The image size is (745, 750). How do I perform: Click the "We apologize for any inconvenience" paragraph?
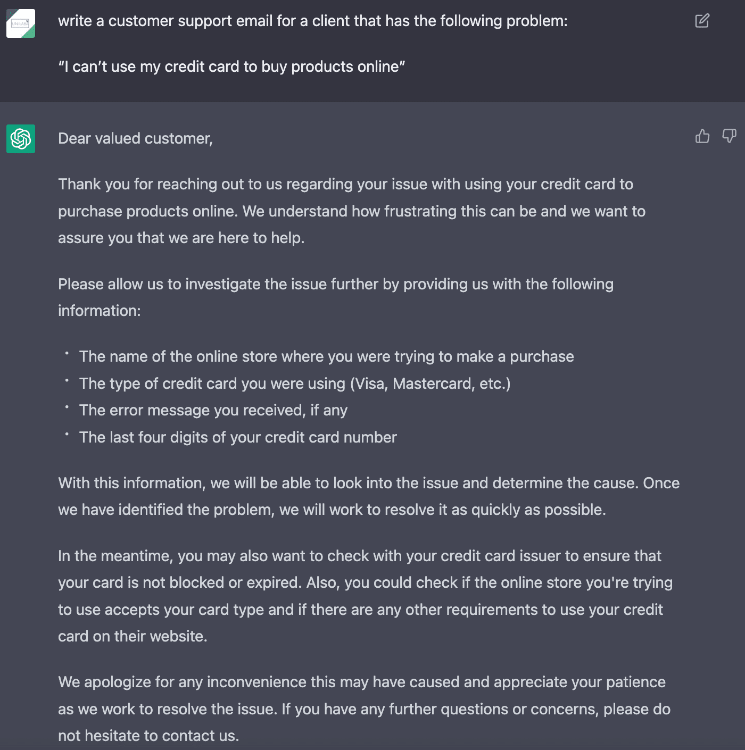point(364,709)
